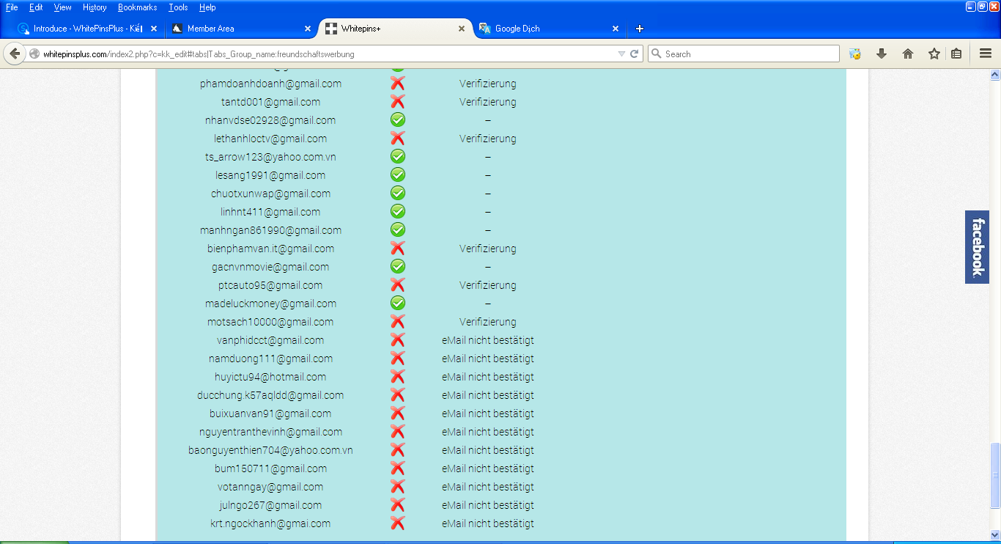This screenshot has height=544, width=1001.
Task: Switch to the Google Dịch tab
Action: coord(550,29)
